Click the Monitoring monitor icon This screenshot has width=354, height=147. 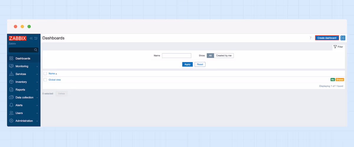[x=11, y=66]
